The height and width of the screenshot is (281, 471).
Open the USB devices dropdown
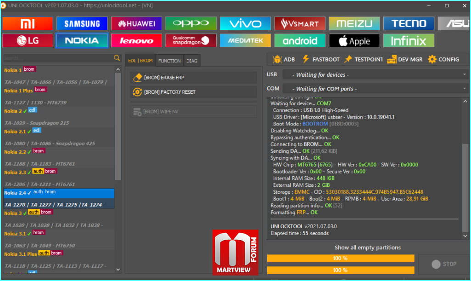coord(375,74)
